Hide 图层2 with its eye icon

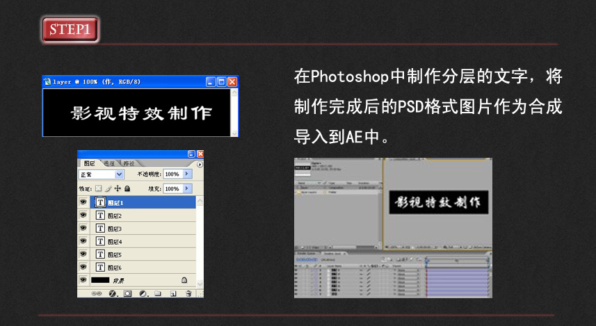pos(83,215)
